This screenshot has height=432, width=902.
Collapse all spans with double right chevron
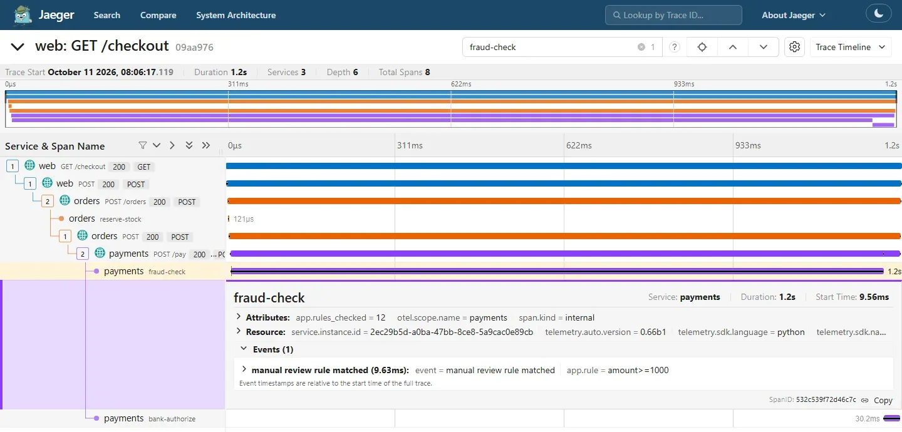pyautogui.click(x=205, y=145)
